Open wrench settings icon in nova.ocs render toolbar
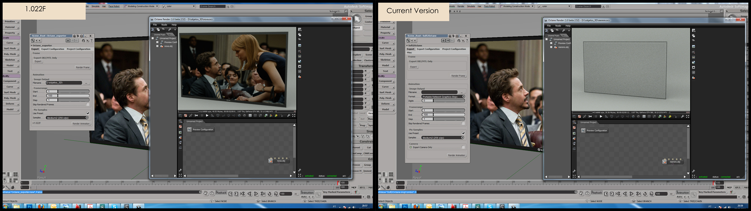This screenshot has width=751, height=211. coord(288,115)
